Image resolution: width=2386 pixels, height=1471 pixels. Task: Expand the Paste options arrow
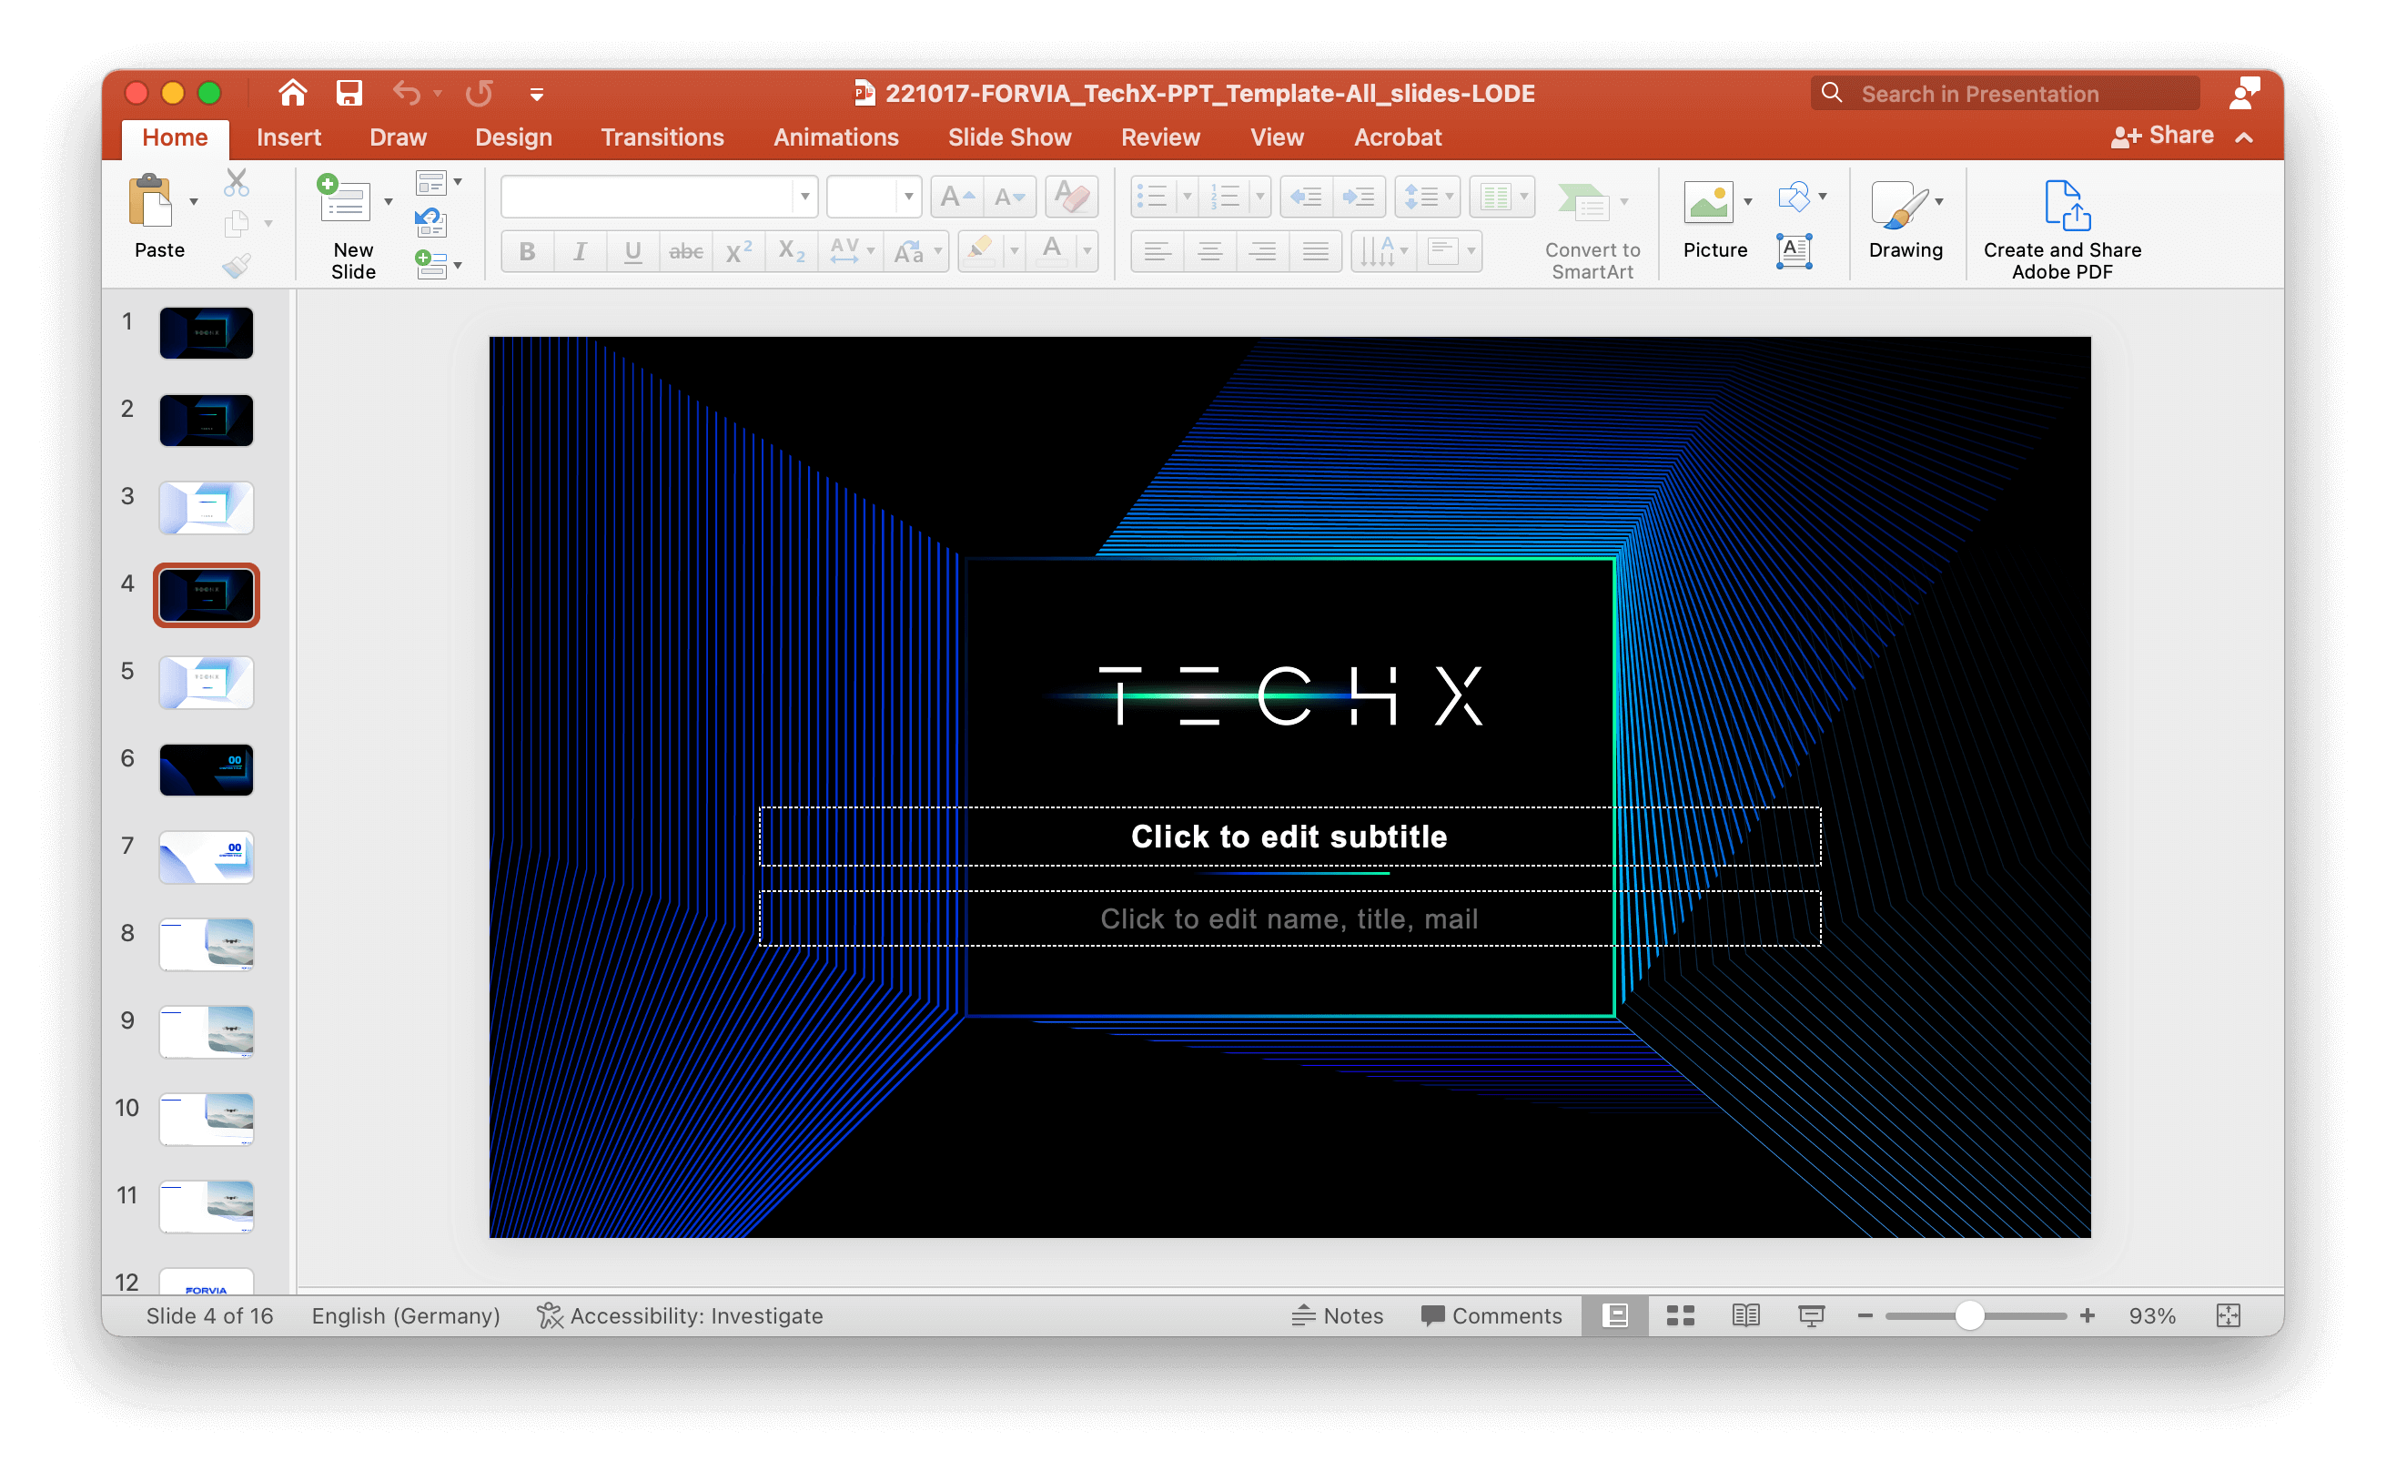pos(194,201)
